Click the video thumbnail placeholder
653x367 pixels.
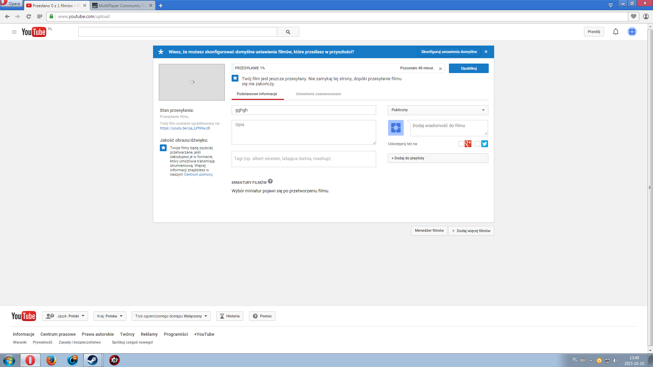[192, 82]
